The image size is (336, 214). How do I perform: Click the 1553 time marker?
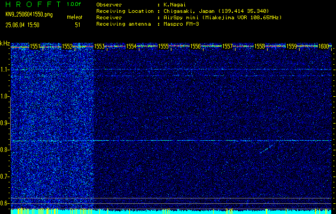(x=99, y=46)
